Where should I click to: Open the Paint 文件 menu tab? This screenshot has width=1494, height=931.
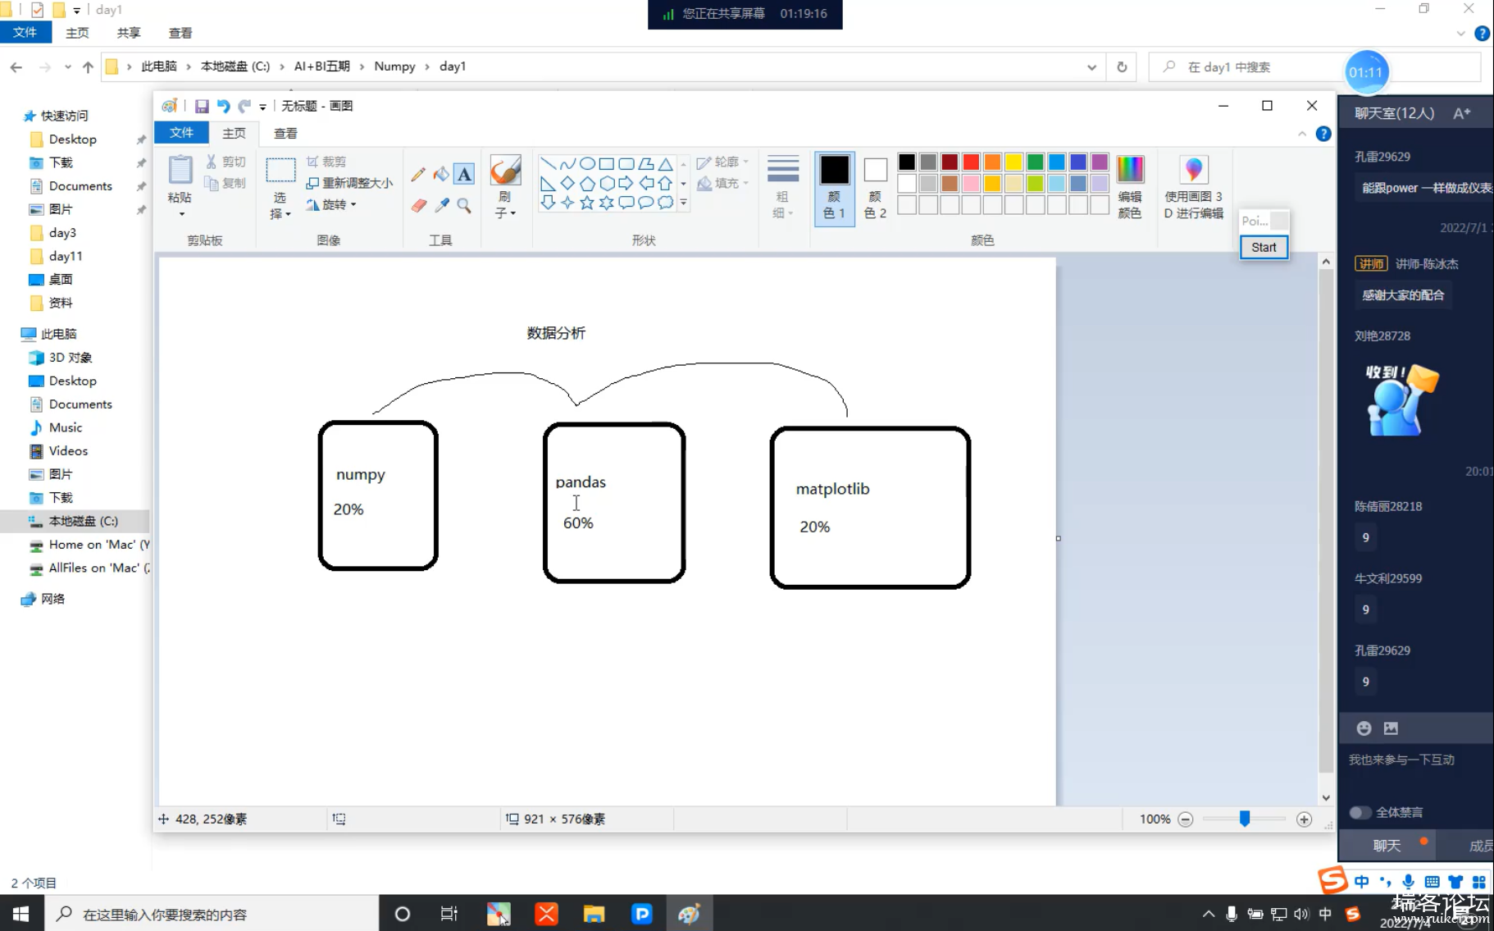click(182, 133)
